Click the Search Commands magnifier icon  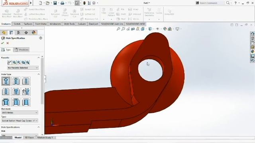(x=228, y=3)
